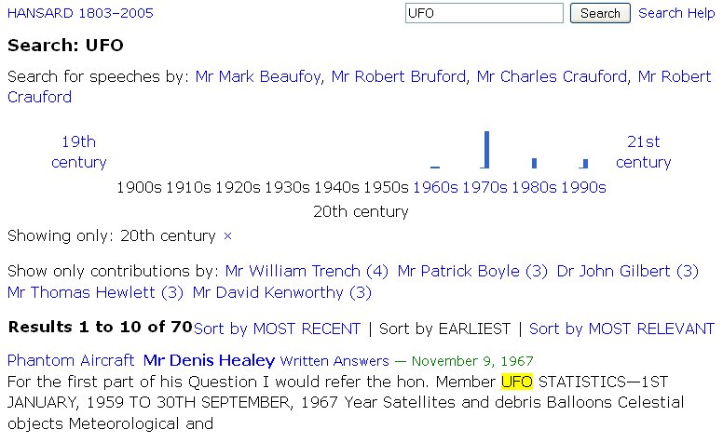Open the Phantom Aircraft result

click(71, 360)
